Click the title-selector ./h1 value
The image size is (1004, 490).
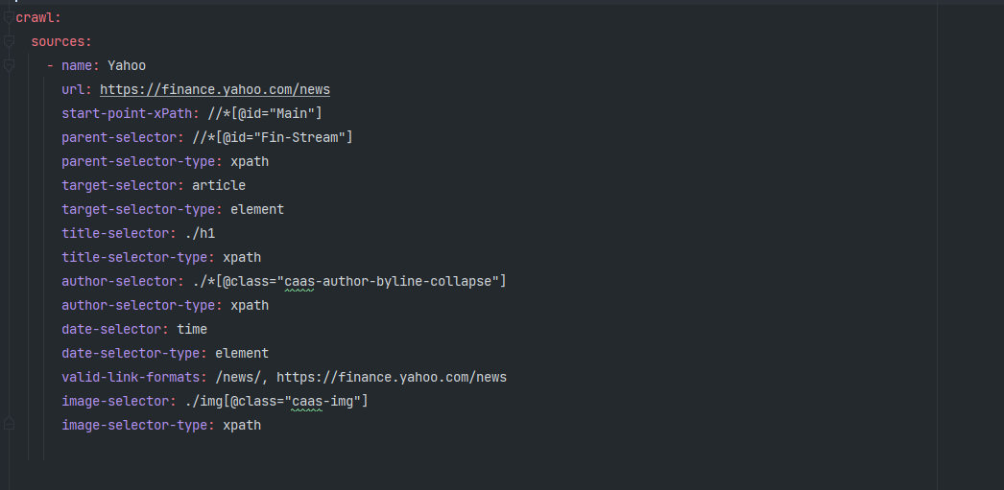200,233
